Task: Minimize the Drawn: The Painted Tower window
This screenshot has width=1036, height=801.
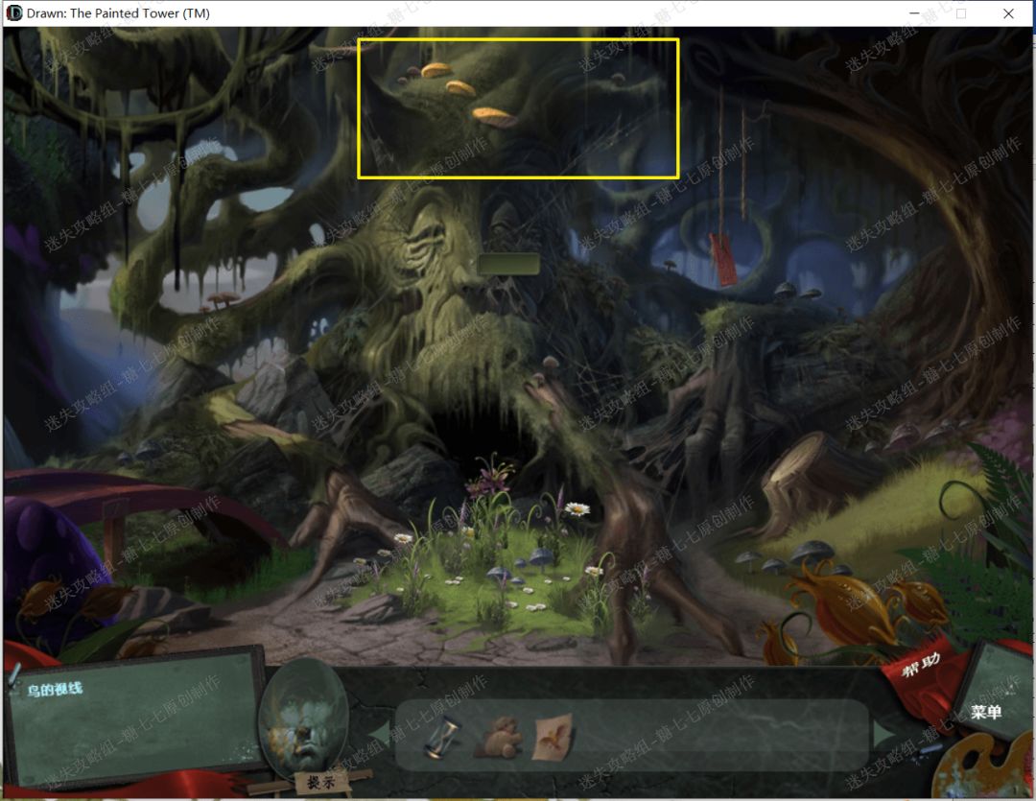Action: (x=914, y=13)
